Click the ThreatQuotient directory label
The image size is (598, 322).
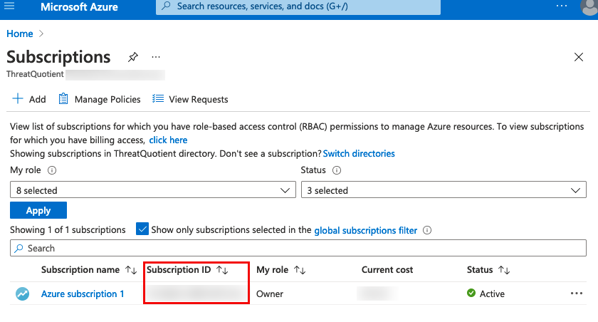click(35, 74)
